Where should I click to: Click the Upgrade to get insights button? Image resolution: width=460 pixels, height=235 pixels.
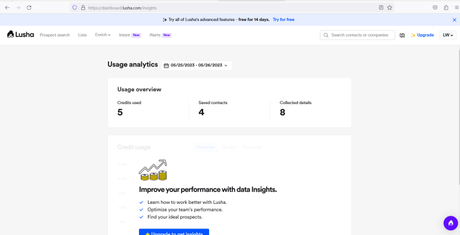pos(174,232)
